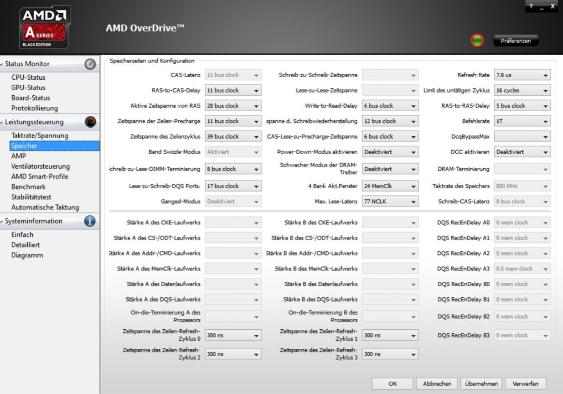This screenshot has width=563, height=394.
Task: Click the Leistungssteuerung speedometer icon
Action: coord(90,122)
